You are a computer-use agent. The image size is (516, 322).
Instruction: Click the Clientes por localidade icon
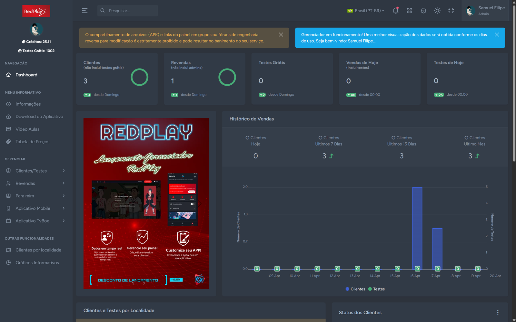click(8, 250)
